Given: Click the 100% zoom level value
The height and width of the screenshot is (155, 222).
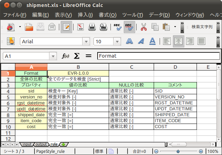Looking at the screenshot, I should click(x=213, y=151).
